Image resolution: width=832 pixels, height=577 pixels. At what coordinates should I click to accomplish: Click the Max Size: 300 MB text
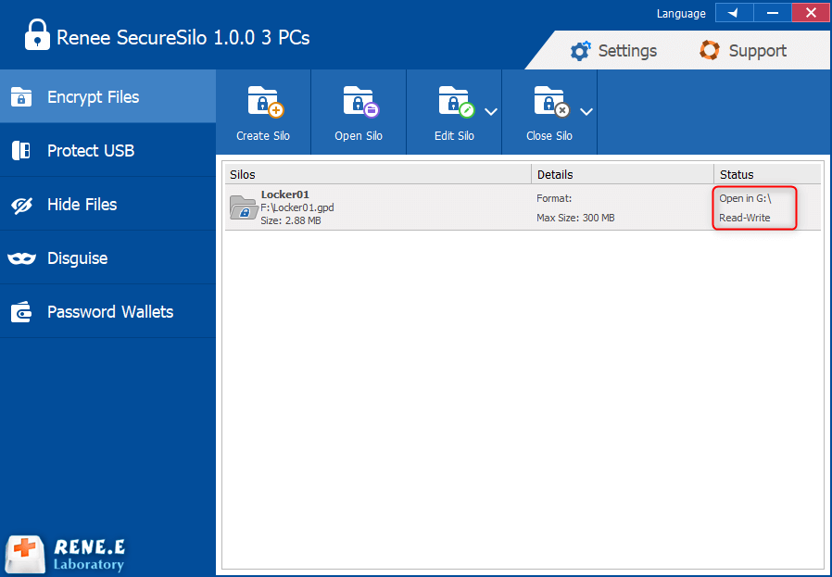[575, 218]
